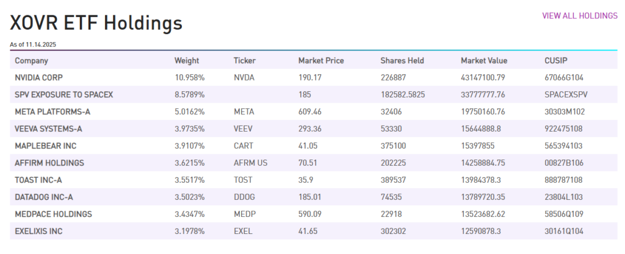
Task: Click the Market Price column header
Action: coord(321,61)
